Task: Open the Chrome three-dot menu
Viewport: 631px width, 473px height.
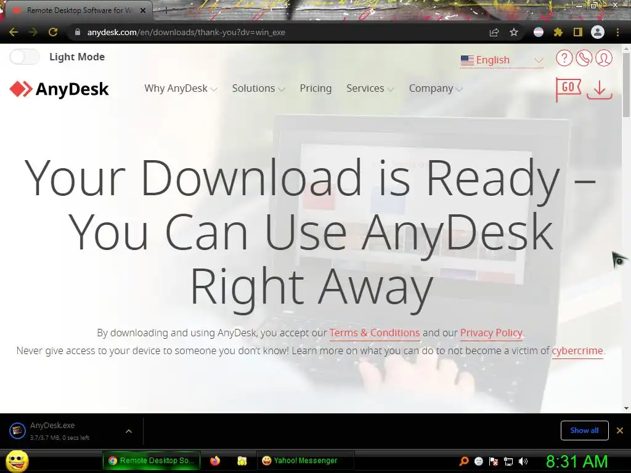Action: (617, 32)
